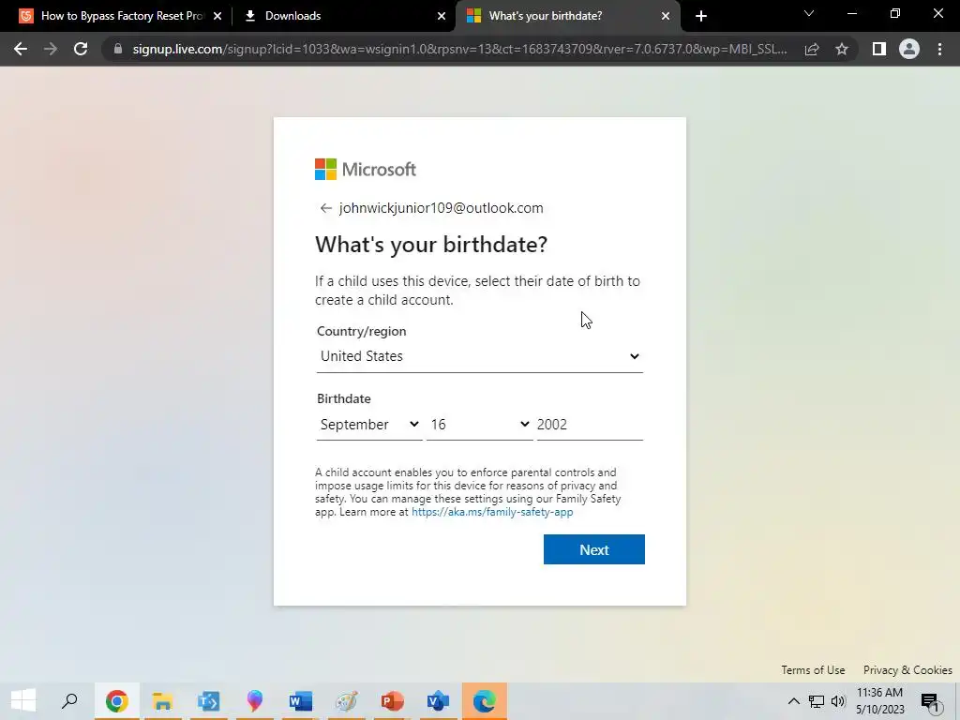
Task: Click the birth year field showing 2002
Action: pyautogui.click(x=590, y=425)
